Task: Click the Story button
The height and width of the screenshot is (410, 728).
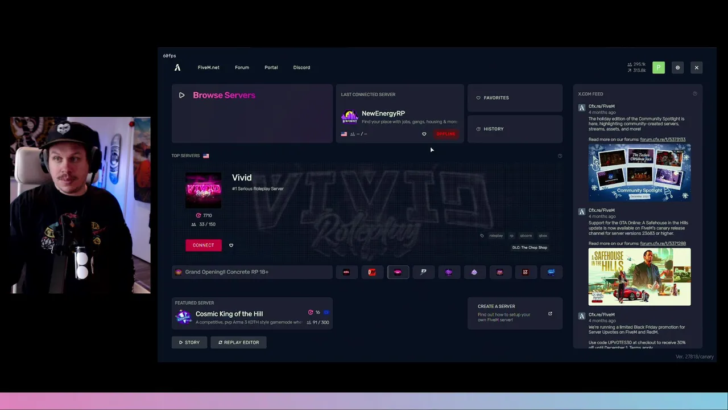Action: click(x=189, y=343)
